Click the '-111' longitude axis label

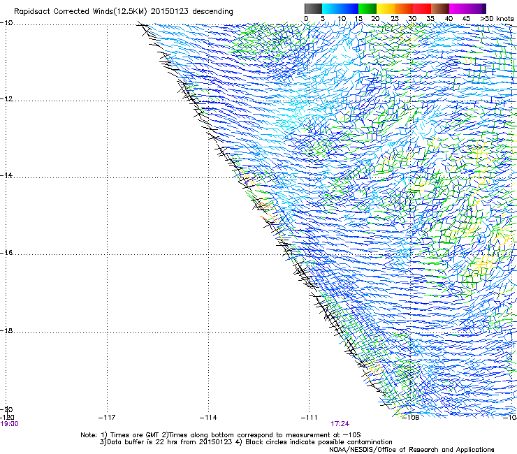pyautogui.click(x=310, y=418)
